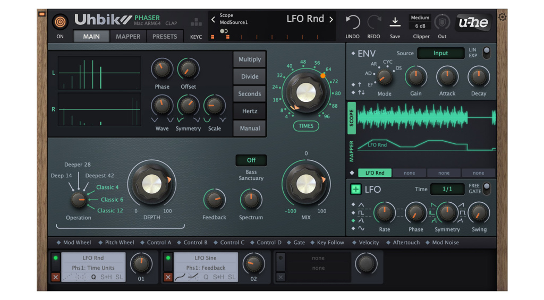Image resolution: width=544 pixels, height=300 pixels.
Task: Flip the FREE/GATE LFO switch
Action: pos(486,188)
